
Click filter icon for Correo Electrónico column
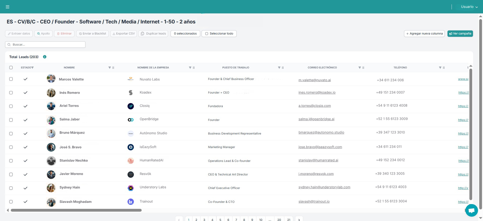click(360, 68)
